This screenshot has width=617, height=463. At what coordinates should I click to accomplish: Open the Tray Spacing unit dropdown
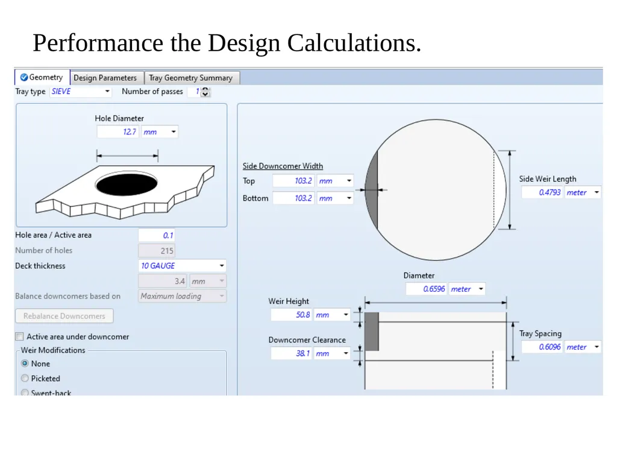[x=583, y=347]
